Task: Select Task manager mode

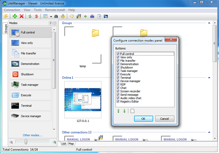Action: [x=30, y=85]
